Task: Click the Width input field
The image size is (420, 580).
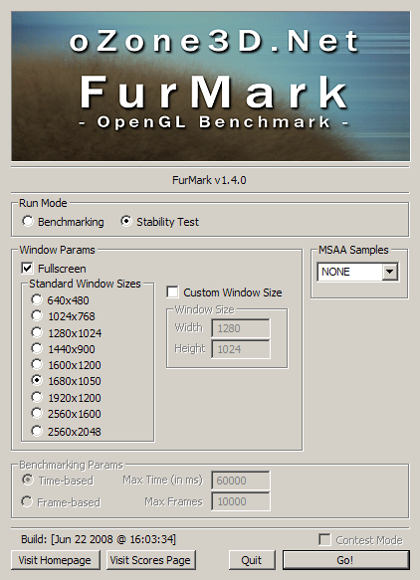Action: tap(241, 328)
